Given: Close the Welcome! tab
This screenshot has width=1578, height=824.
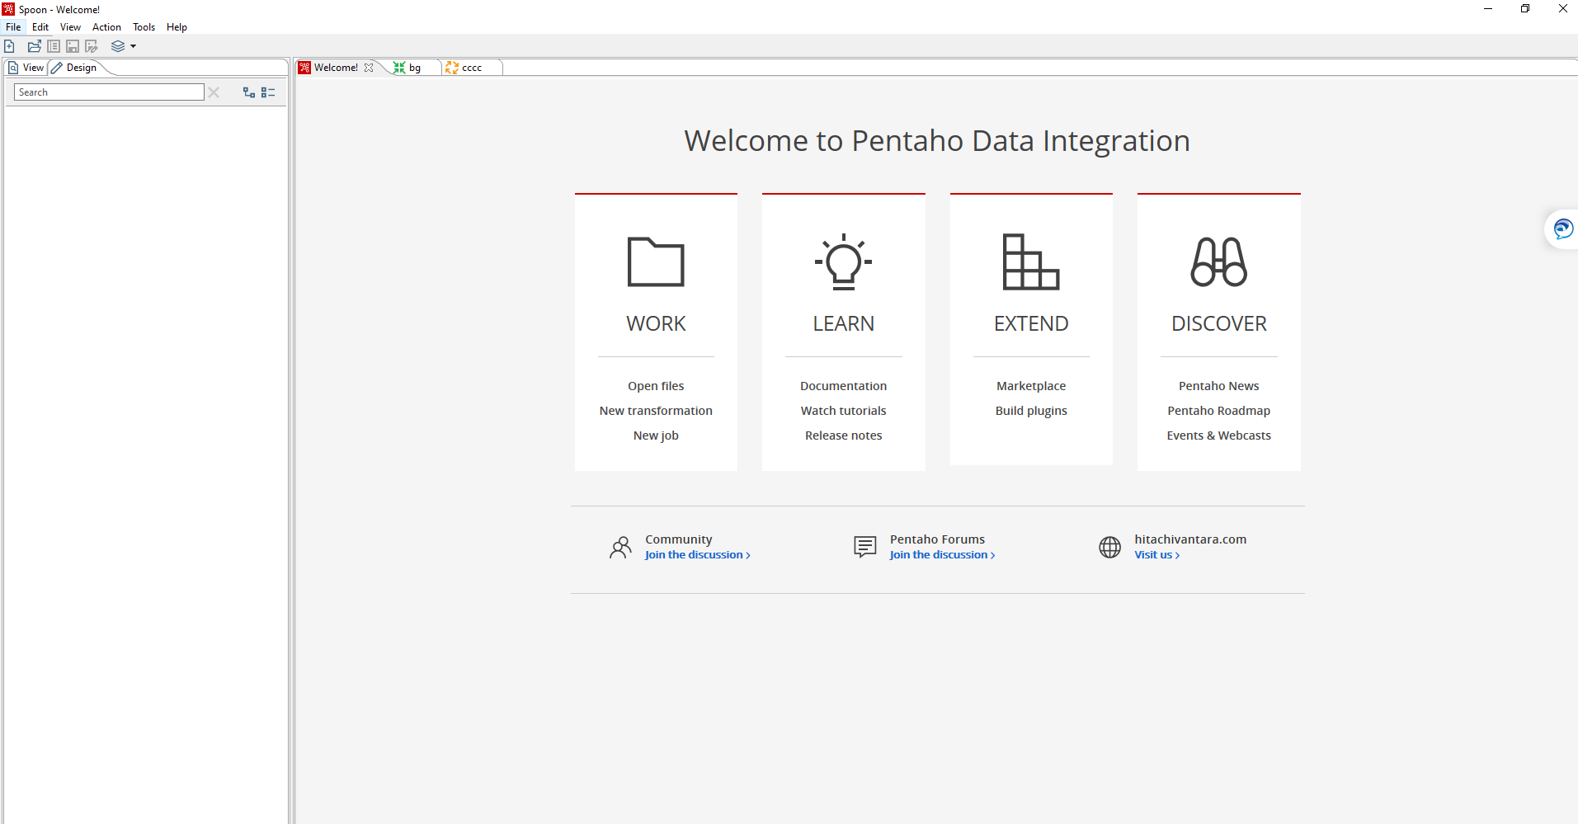Looking at the screenshot, I should pyautogui.click(x=369, y=68).
